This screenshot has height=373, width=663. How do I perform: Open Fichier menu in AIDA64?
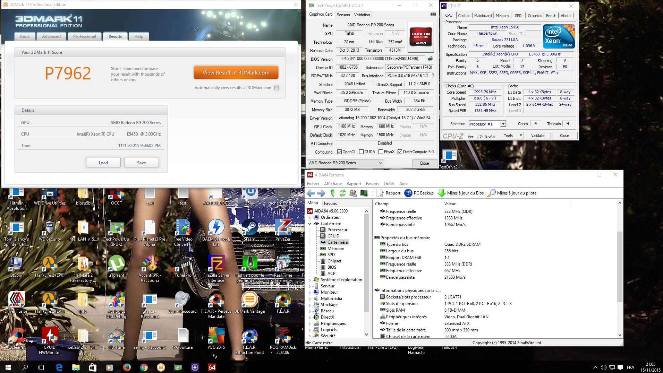click(x=313, y=184)
